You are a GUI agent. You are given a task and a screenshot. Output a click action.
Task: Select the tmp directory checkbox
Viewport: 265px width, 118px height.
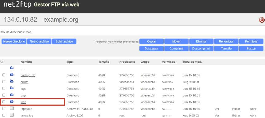point(4,95)
